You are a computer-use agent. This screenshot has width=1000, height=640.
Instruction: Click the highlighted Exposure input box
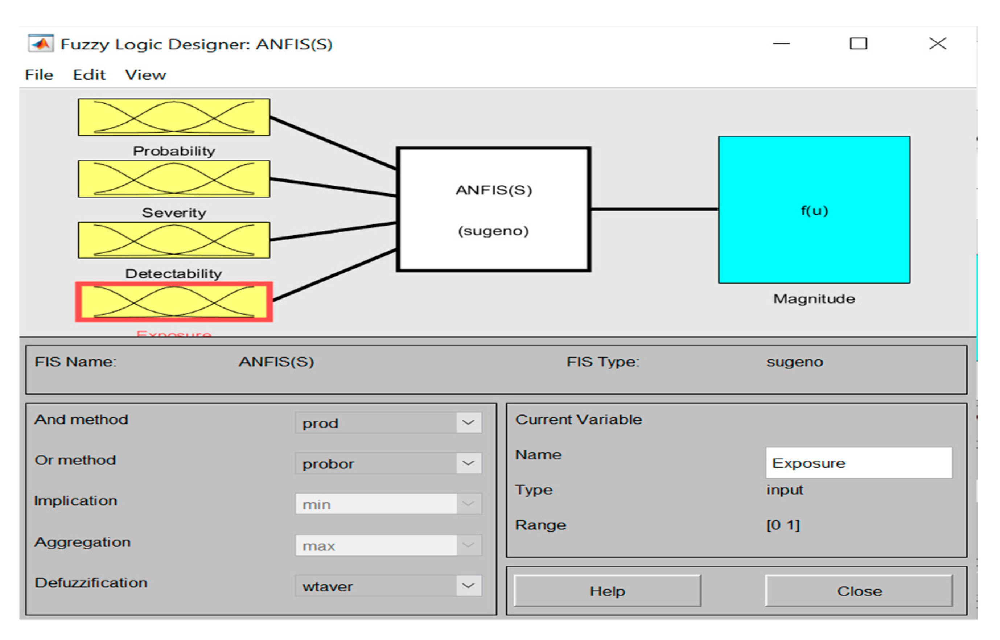174,302
